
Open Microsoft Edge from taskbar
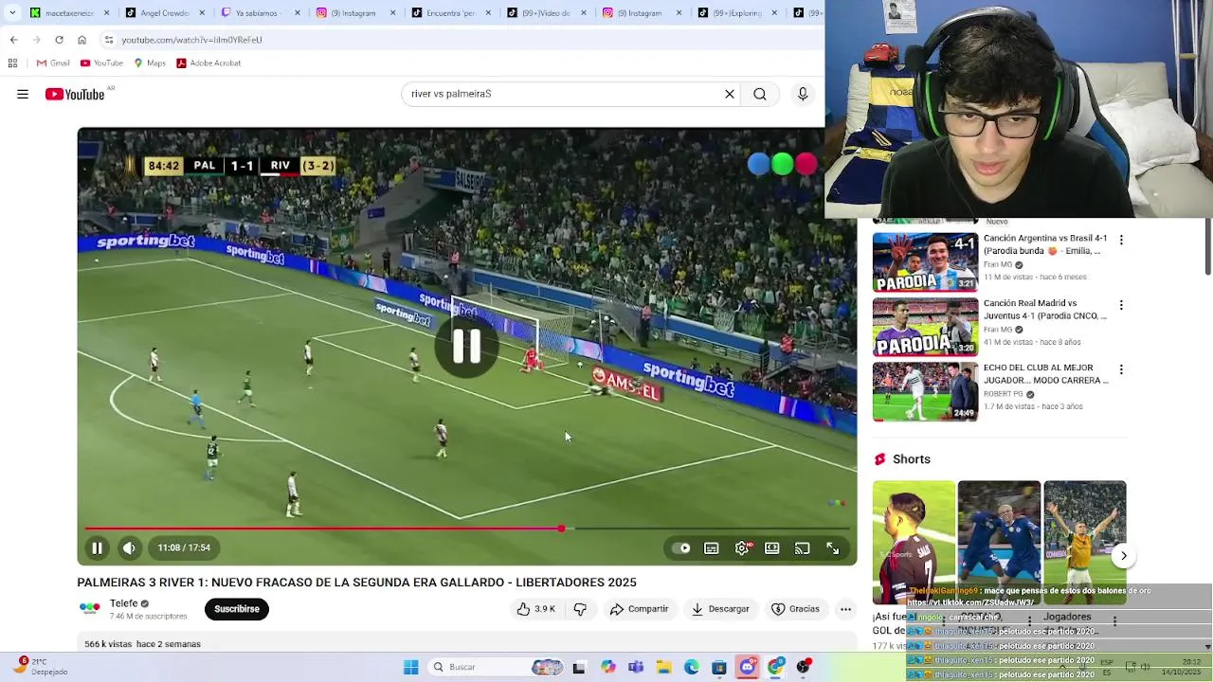(x=692, y=667)
